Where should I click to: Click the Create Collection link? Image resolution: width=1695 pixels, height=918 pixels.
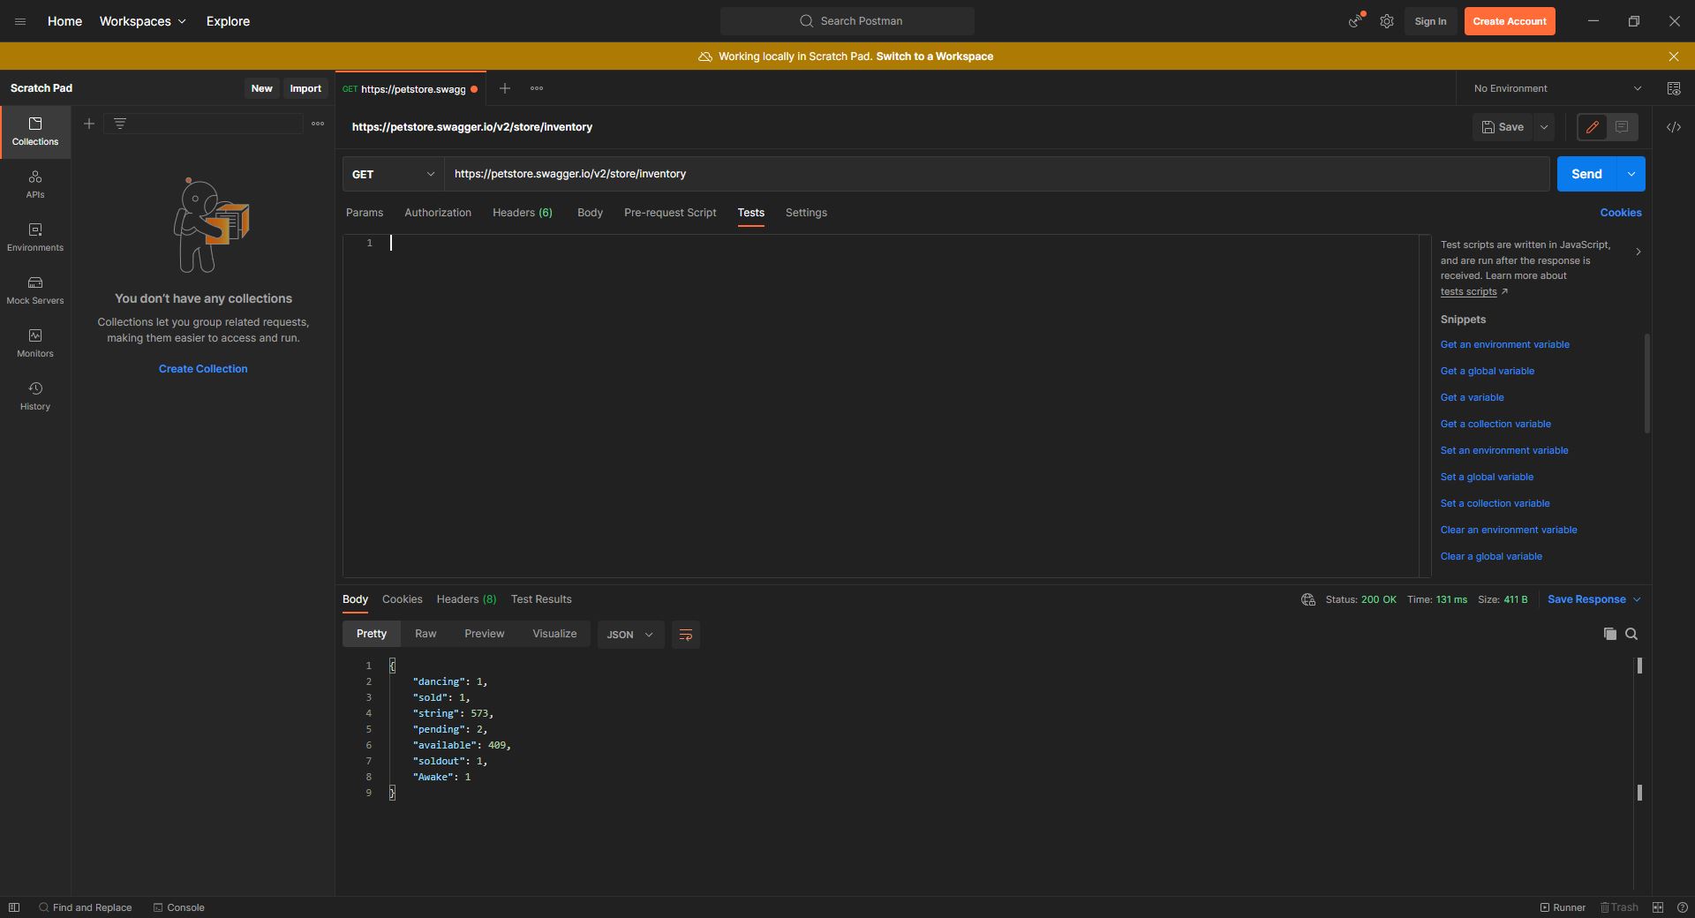pos(203,369)
